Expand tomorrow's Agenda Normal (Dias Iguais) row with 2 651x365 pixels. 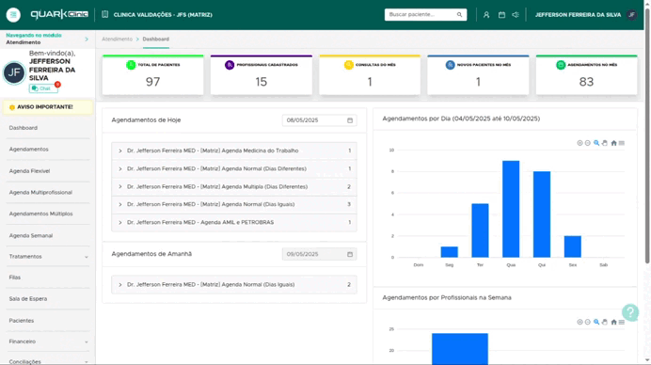click(233, 285)
